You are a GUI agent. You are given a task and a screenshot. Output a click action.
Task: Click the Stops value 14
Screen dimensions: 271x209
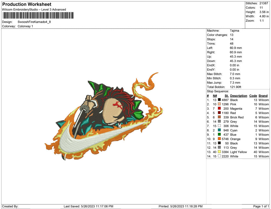pos(232,39)
